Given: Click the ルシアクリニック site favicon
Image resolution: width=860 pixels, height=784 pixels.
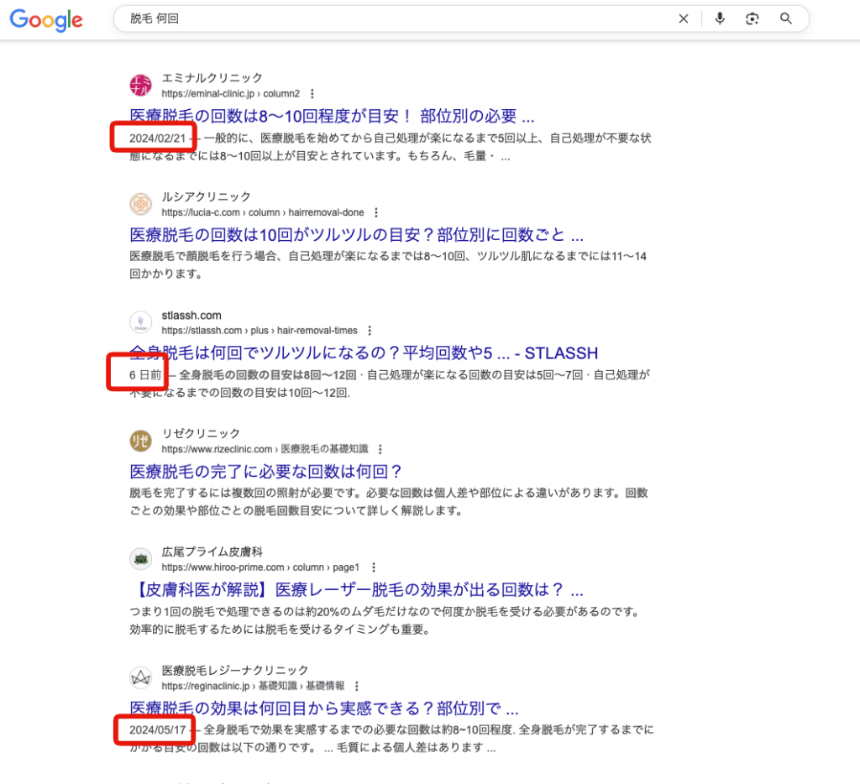Looking at the screenshot, I should 140,204.
